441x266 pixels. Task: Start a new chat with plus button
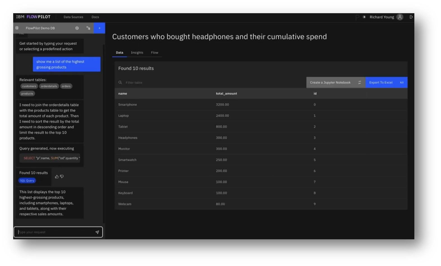99,28
